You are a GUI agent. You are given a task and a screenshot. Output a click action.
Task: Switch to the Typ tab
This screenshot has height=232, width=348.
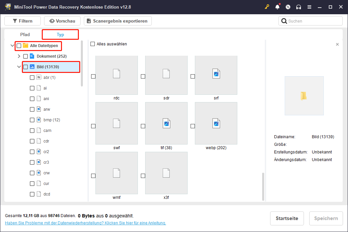point(60,34)
